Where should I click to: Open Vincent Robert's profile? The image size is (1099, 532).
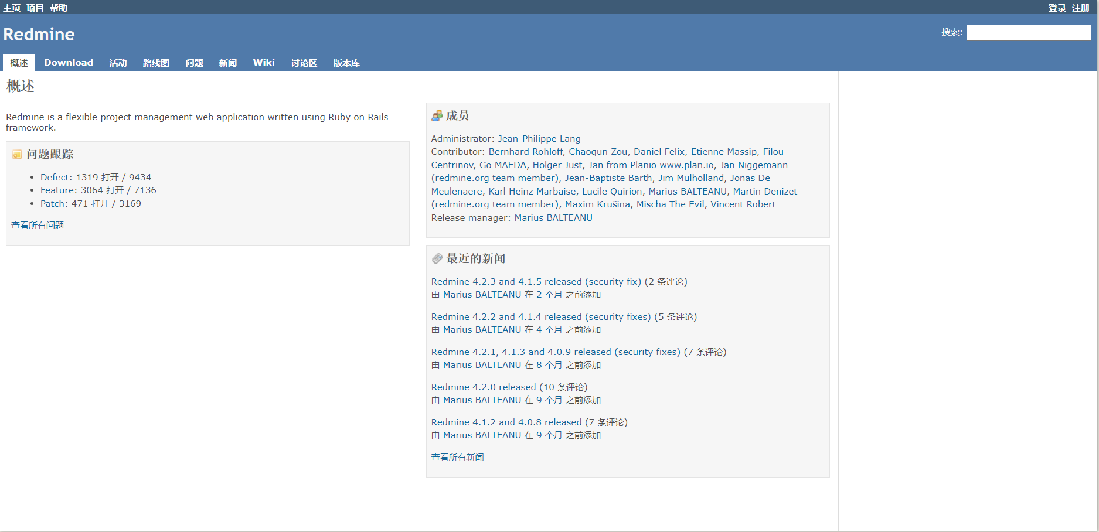point(743,204)
